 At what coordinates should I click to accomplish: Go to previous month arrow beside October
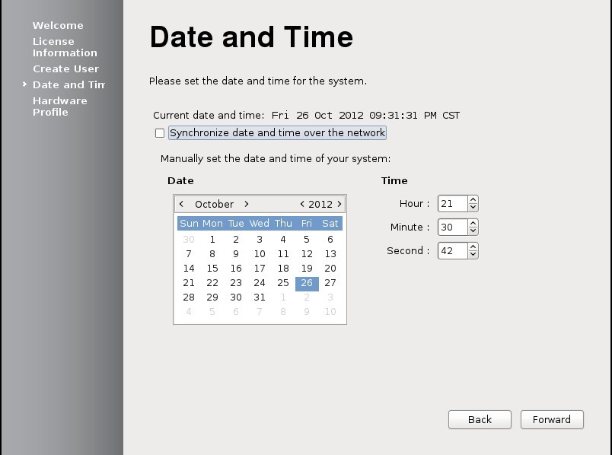point(181,204)
